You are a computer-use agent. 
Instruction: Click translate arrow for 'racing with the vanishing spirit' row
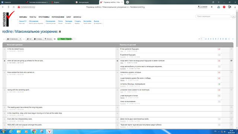click(x=118, y=90)
